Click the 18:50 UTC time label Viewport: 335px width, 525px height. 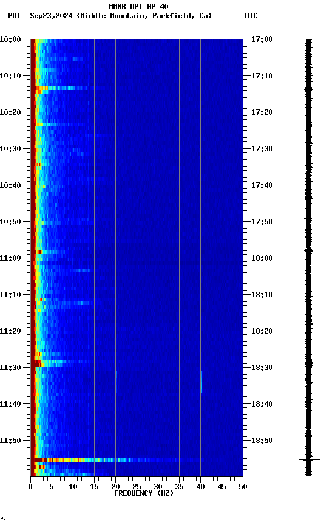click(x=262, y=441)
